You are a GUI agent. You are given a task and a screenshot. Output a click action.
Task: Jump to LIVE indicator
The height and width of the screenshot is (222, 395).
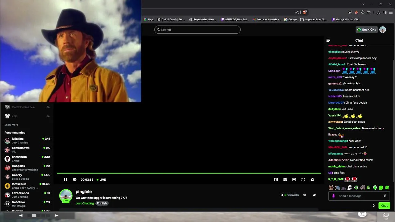(101, 180)
